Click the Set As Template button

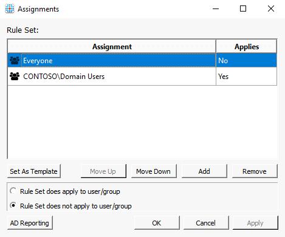[34, 171]
